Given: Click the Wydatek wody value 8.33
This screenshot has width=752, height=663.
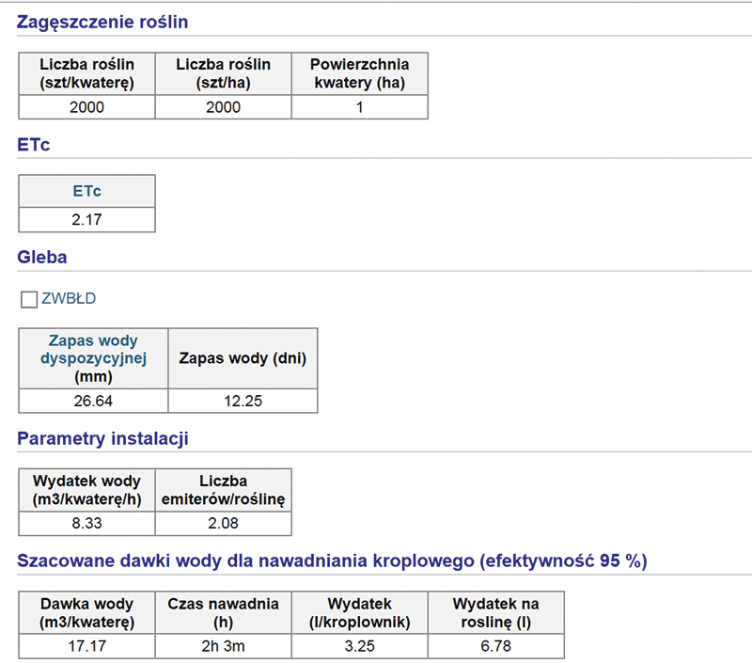Looking at the screenshot, I should pyautogui.click(x=86, y=525).
